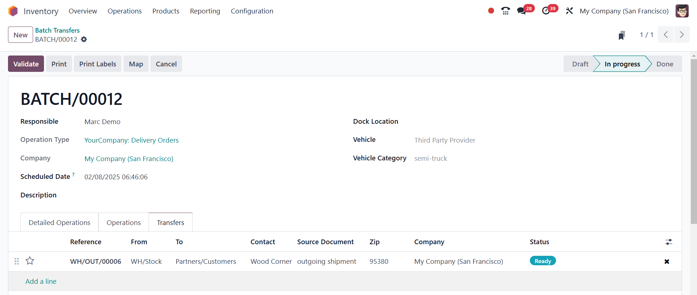Open the VoIP phone icon
The height and width of the screenshot is (295, 697).
(x=505, y=11)
